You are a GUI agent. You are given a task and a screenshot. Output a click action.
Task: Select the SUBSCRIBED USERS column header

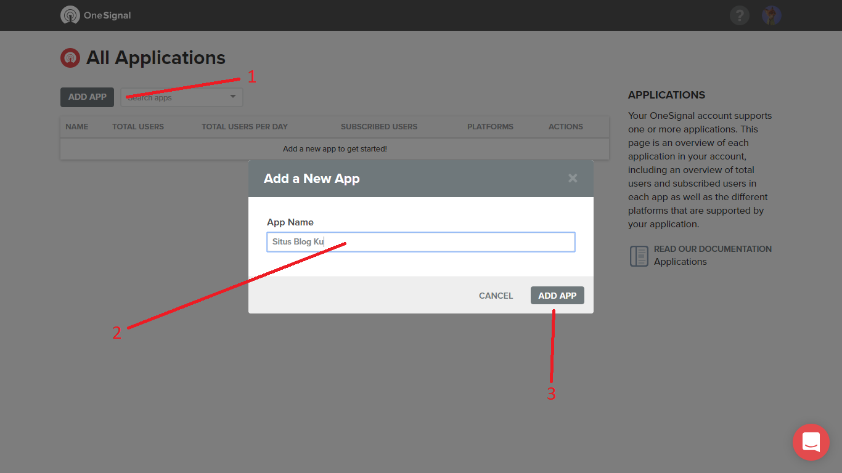click(379, 126)
